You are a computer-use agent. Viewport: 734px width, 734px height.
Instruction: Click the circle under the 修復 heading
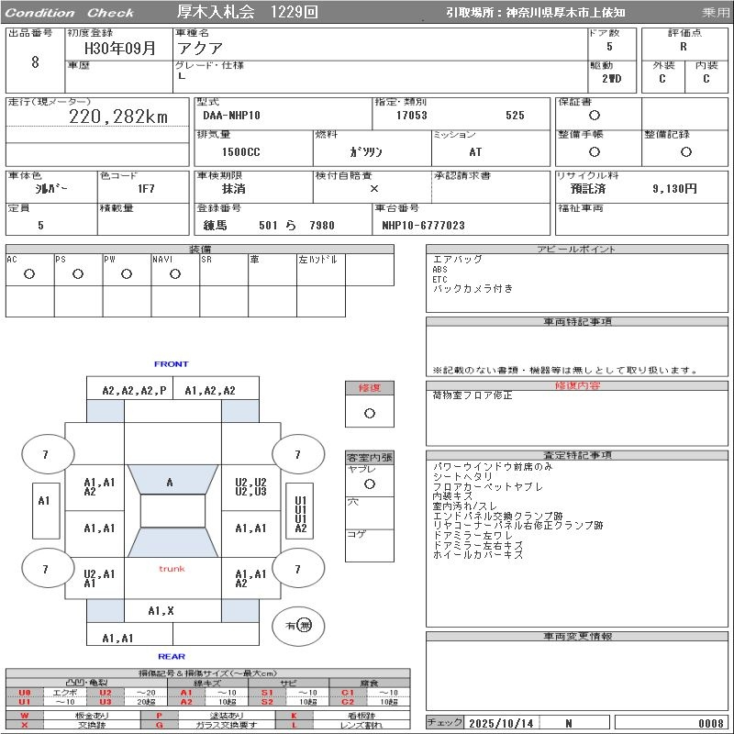click(x=369, y=413)
